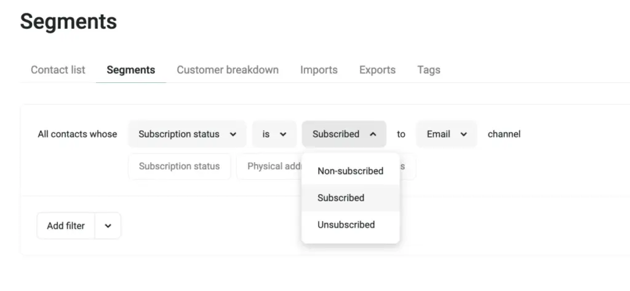Viewport: 630px width, 291px height.
Task: Pick the Unsubscribed option
Action: 346,225
